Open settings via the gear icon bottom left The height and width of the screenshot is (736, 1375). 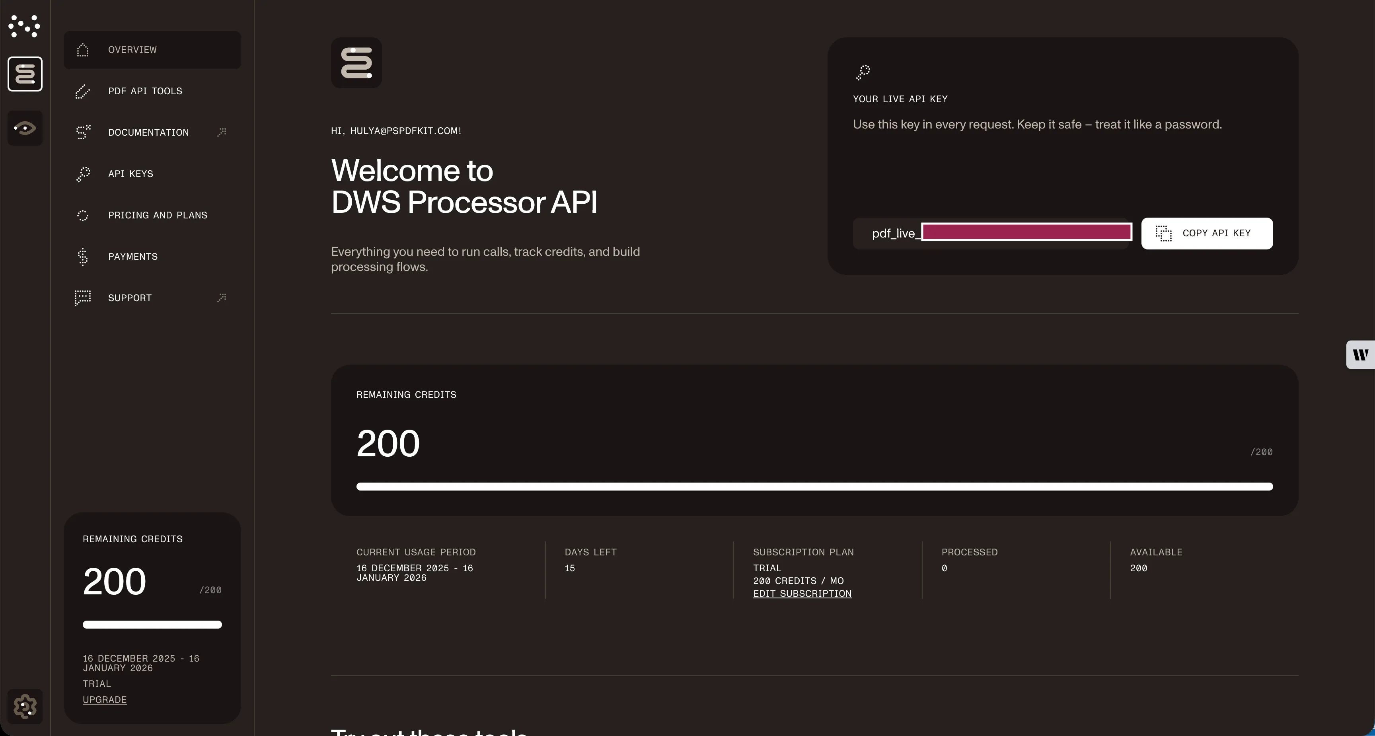(25, 706)
